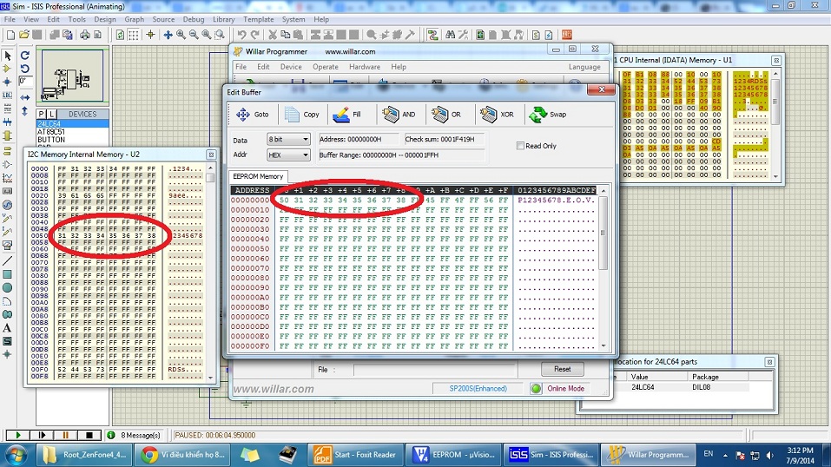Click the 8 Message(s) status indicator
This screenshot has height=467, width=831.
coord(135,435)
